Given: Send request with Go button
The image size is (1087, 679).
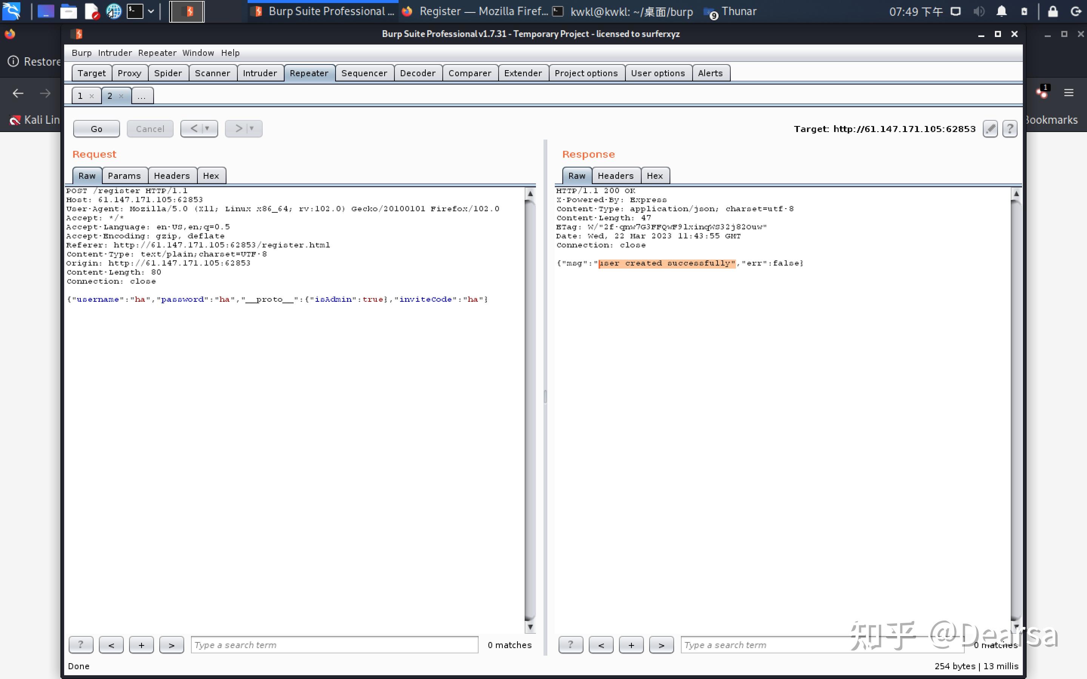Looking at the screenshot, I should tap(97, 129).
